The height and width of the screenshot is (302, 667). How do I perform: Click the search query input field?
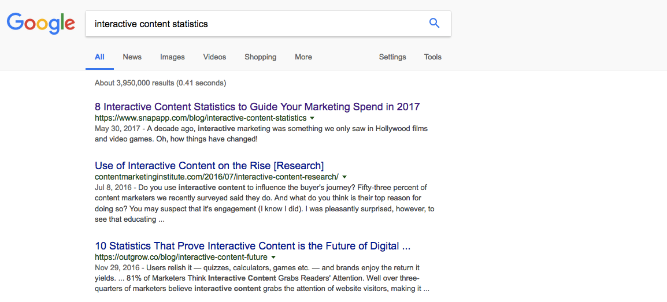[255, 24]
